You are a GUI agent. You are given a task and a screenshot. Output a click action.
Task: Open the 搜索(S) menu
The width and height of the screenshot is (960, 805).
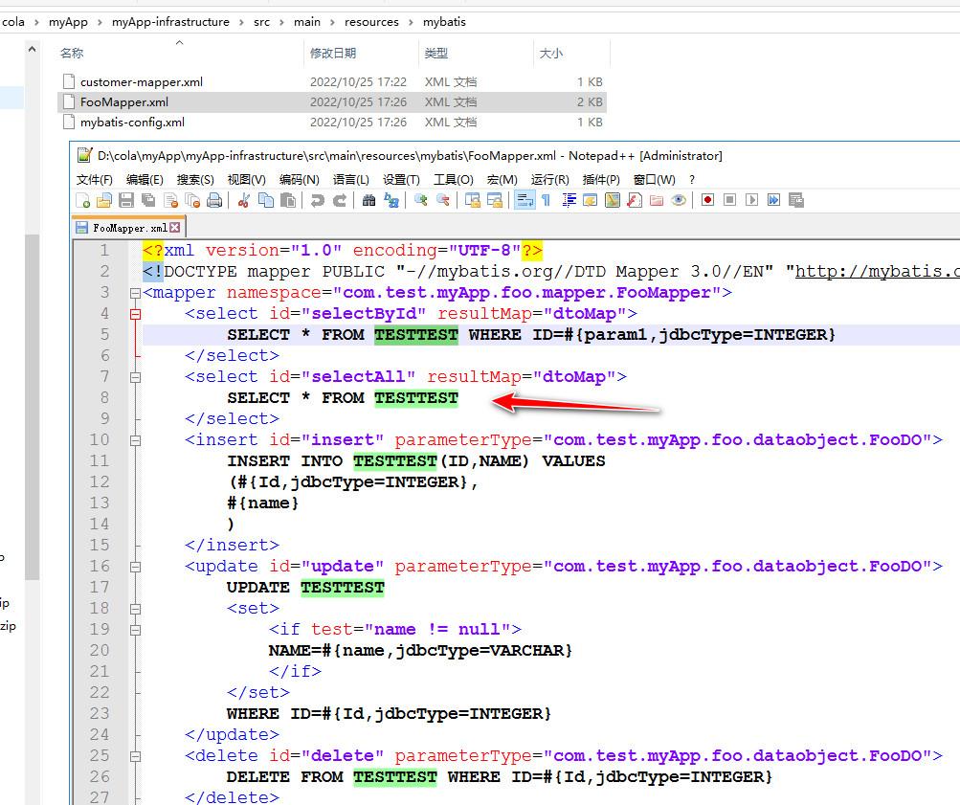(195, 179)
